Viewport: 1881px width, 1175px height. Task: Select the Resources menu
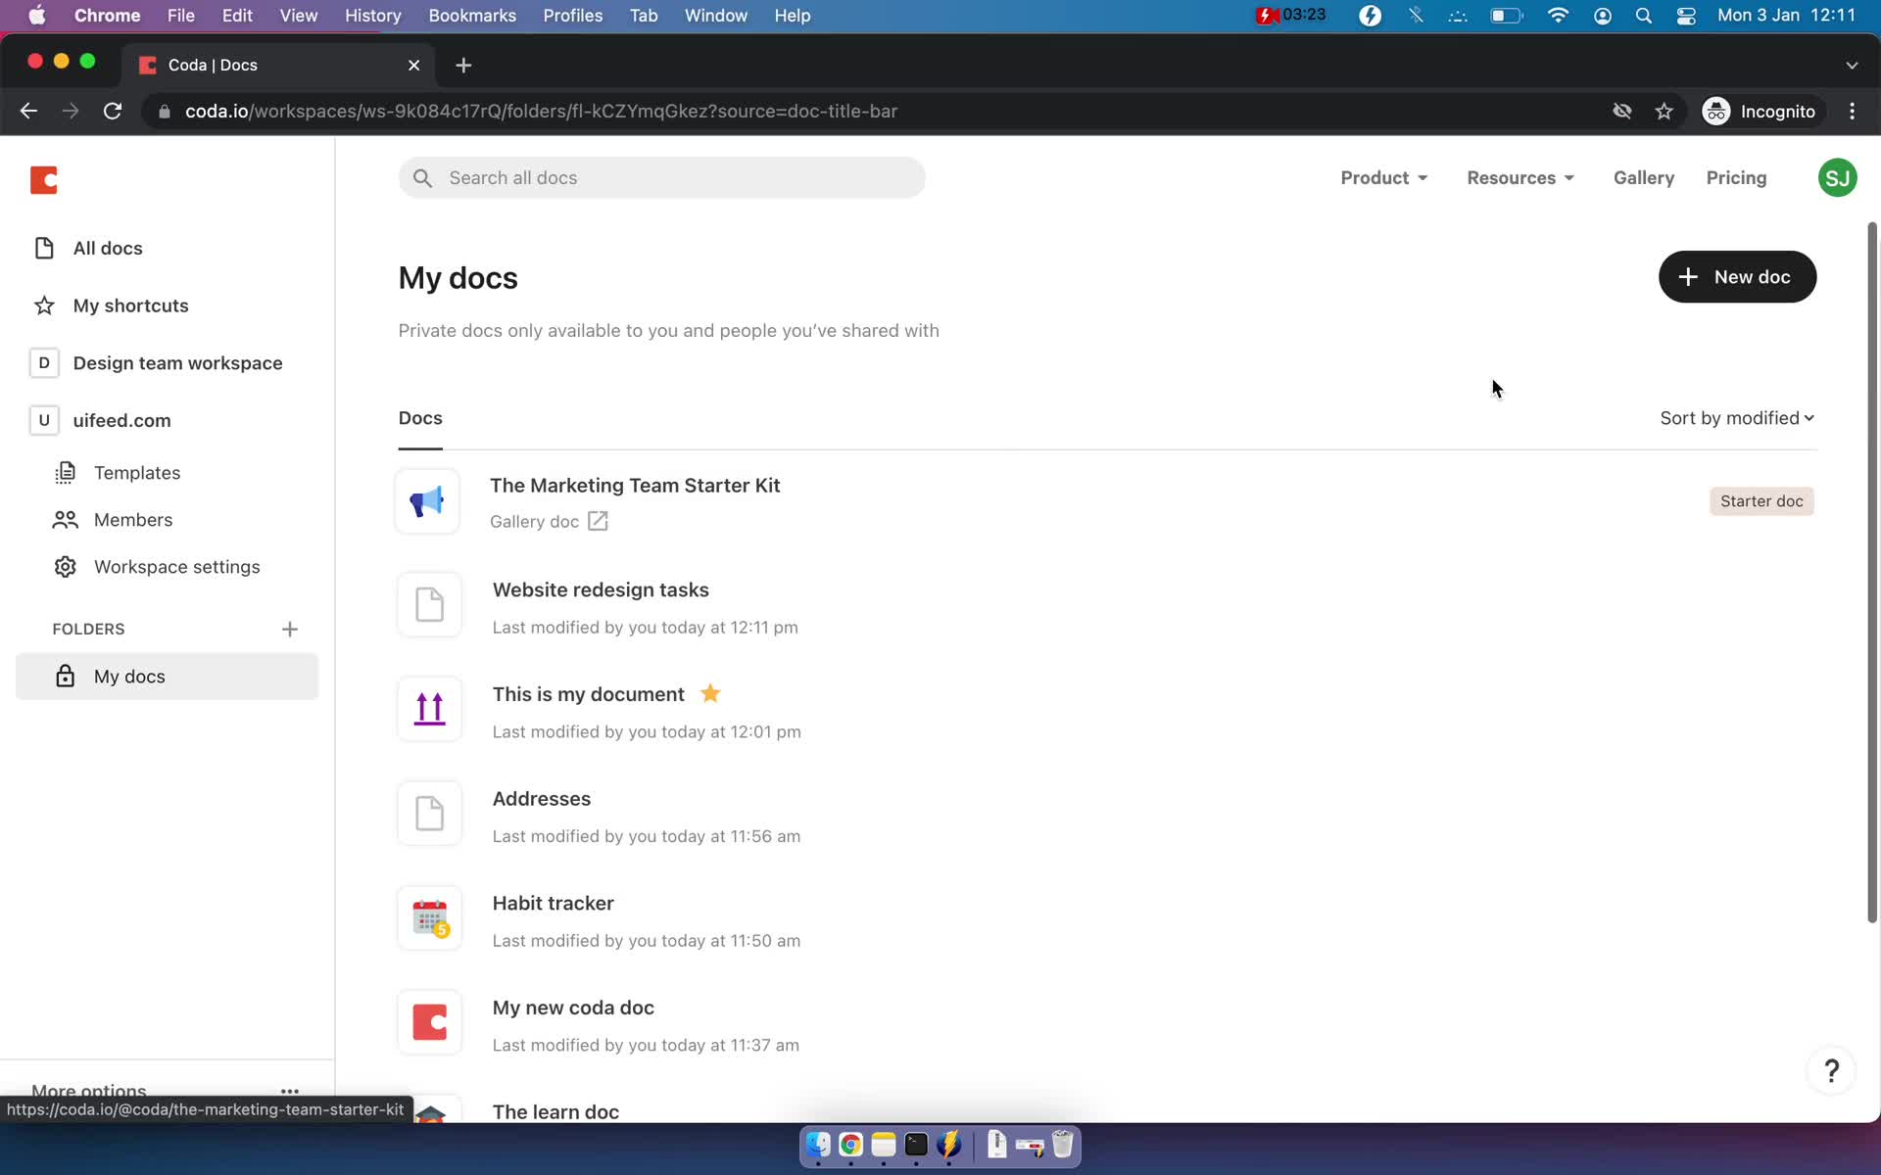pyautogui.click(x=1519, y=177)
